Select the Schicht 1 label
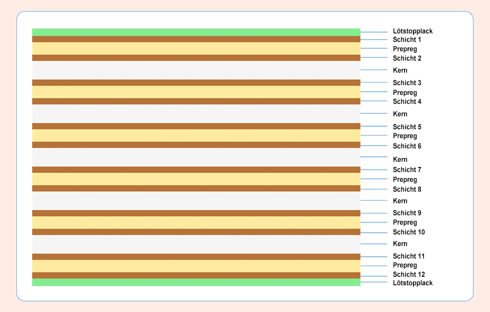This screenshot has width=490, height=312. pyautogui.click(x=407, y=40)
